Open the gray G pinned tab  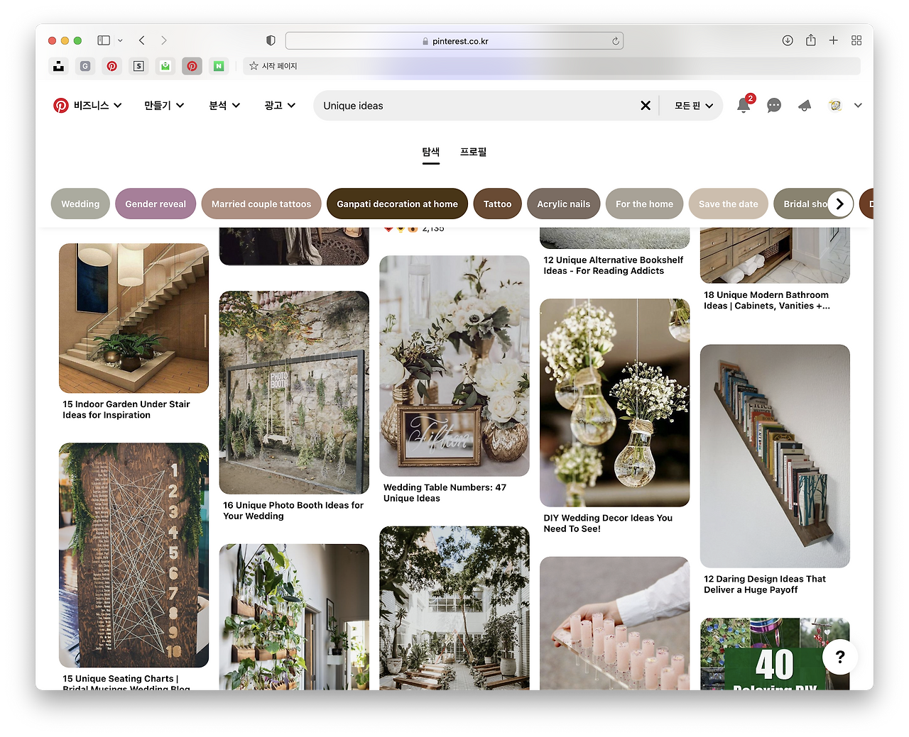(85, 66)
